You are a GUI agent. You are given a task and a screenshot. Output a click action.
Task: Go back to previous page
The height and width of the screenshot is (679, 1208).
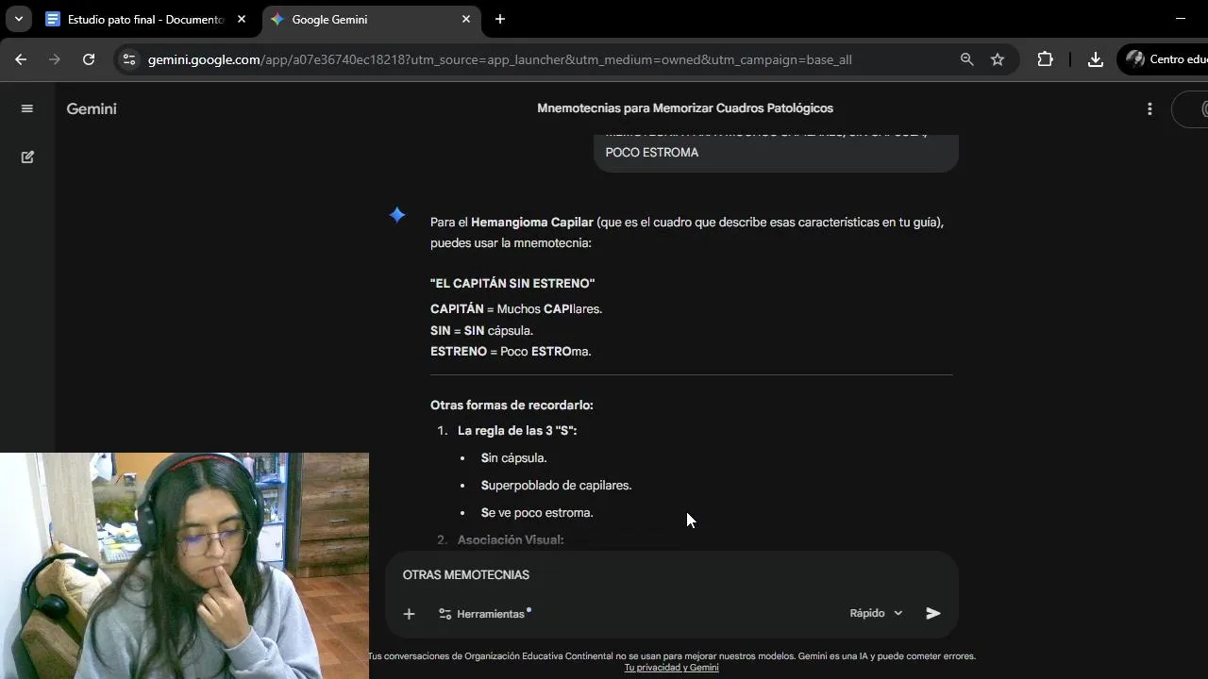pyautogui.click(x=21, y=59)
